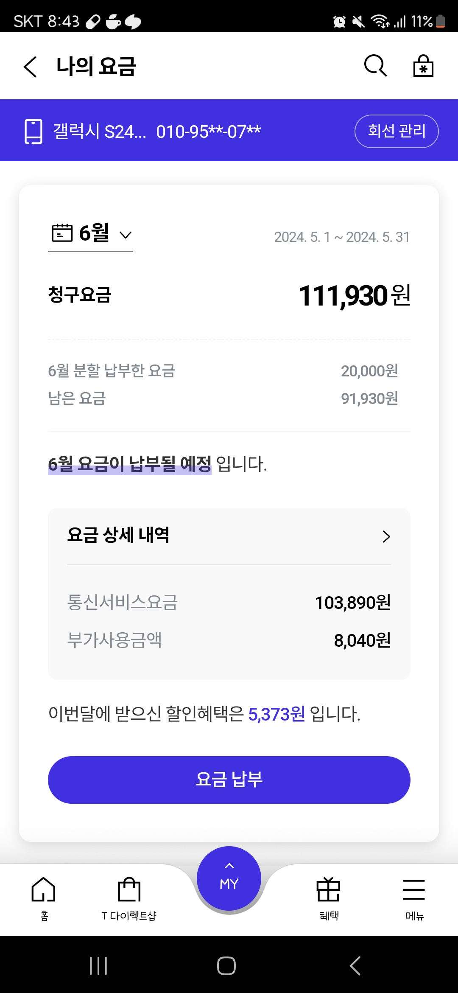The height and width of the screenshot is (993, 458).
Task: Expand 요금 상세 내역 chevron arrow
Action: (386, 536)
